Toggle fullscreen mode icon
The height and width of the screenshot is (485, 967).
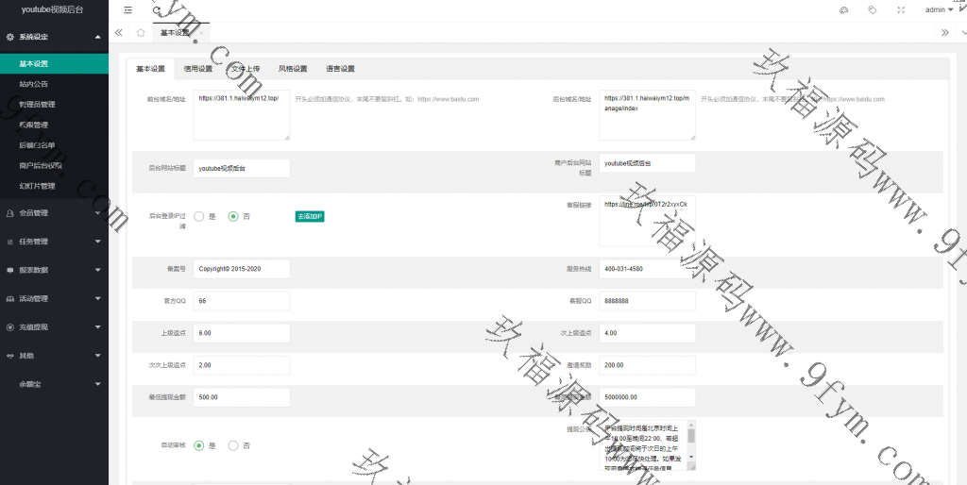[x=901, y=9]
